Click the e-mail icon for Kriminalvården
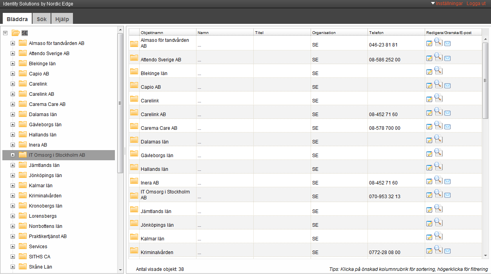 [x=447, y=251]
